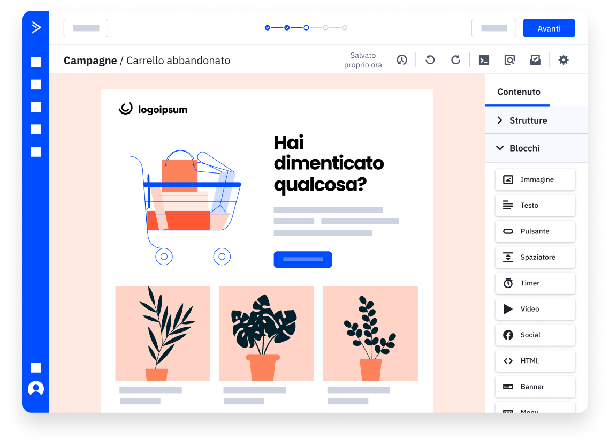Add an HTML block

coord(535,361)
